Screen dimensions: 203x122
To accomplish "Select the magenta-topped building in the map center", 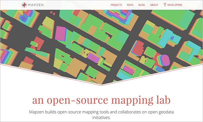I will [x=93, y=58].
